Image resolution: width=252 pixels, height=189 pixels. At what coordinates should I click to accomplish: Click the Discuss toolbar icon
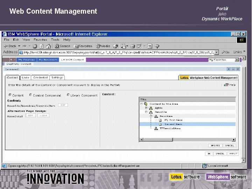(x=150, y=46)
